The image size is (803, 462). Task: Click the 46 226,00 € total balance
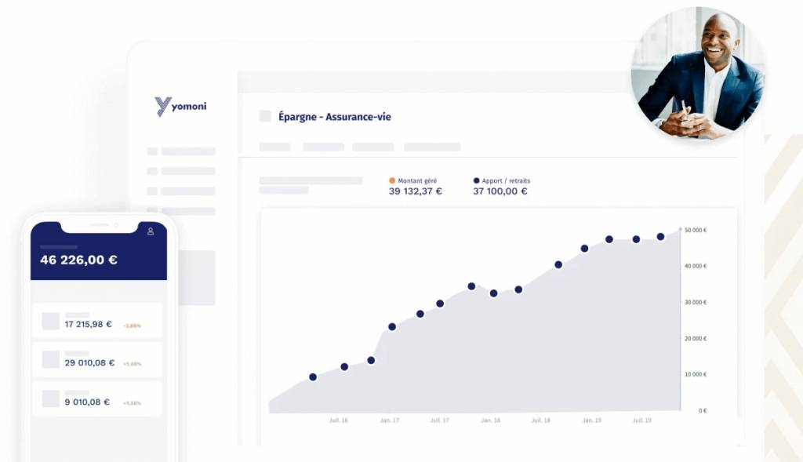point(78,260)
